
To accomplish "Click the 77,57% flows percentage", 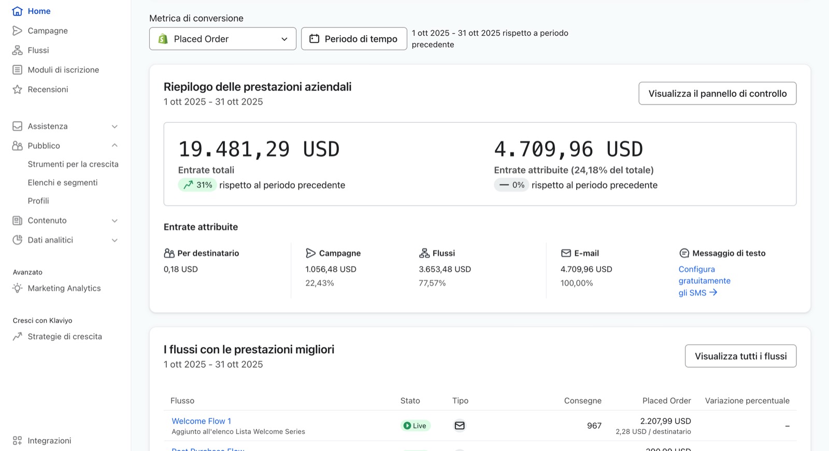I will click(432, 283).
